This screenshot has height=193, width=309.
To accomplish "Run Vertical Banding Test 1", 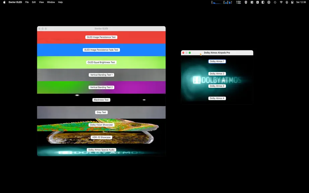I will click(x=101, y=75).
